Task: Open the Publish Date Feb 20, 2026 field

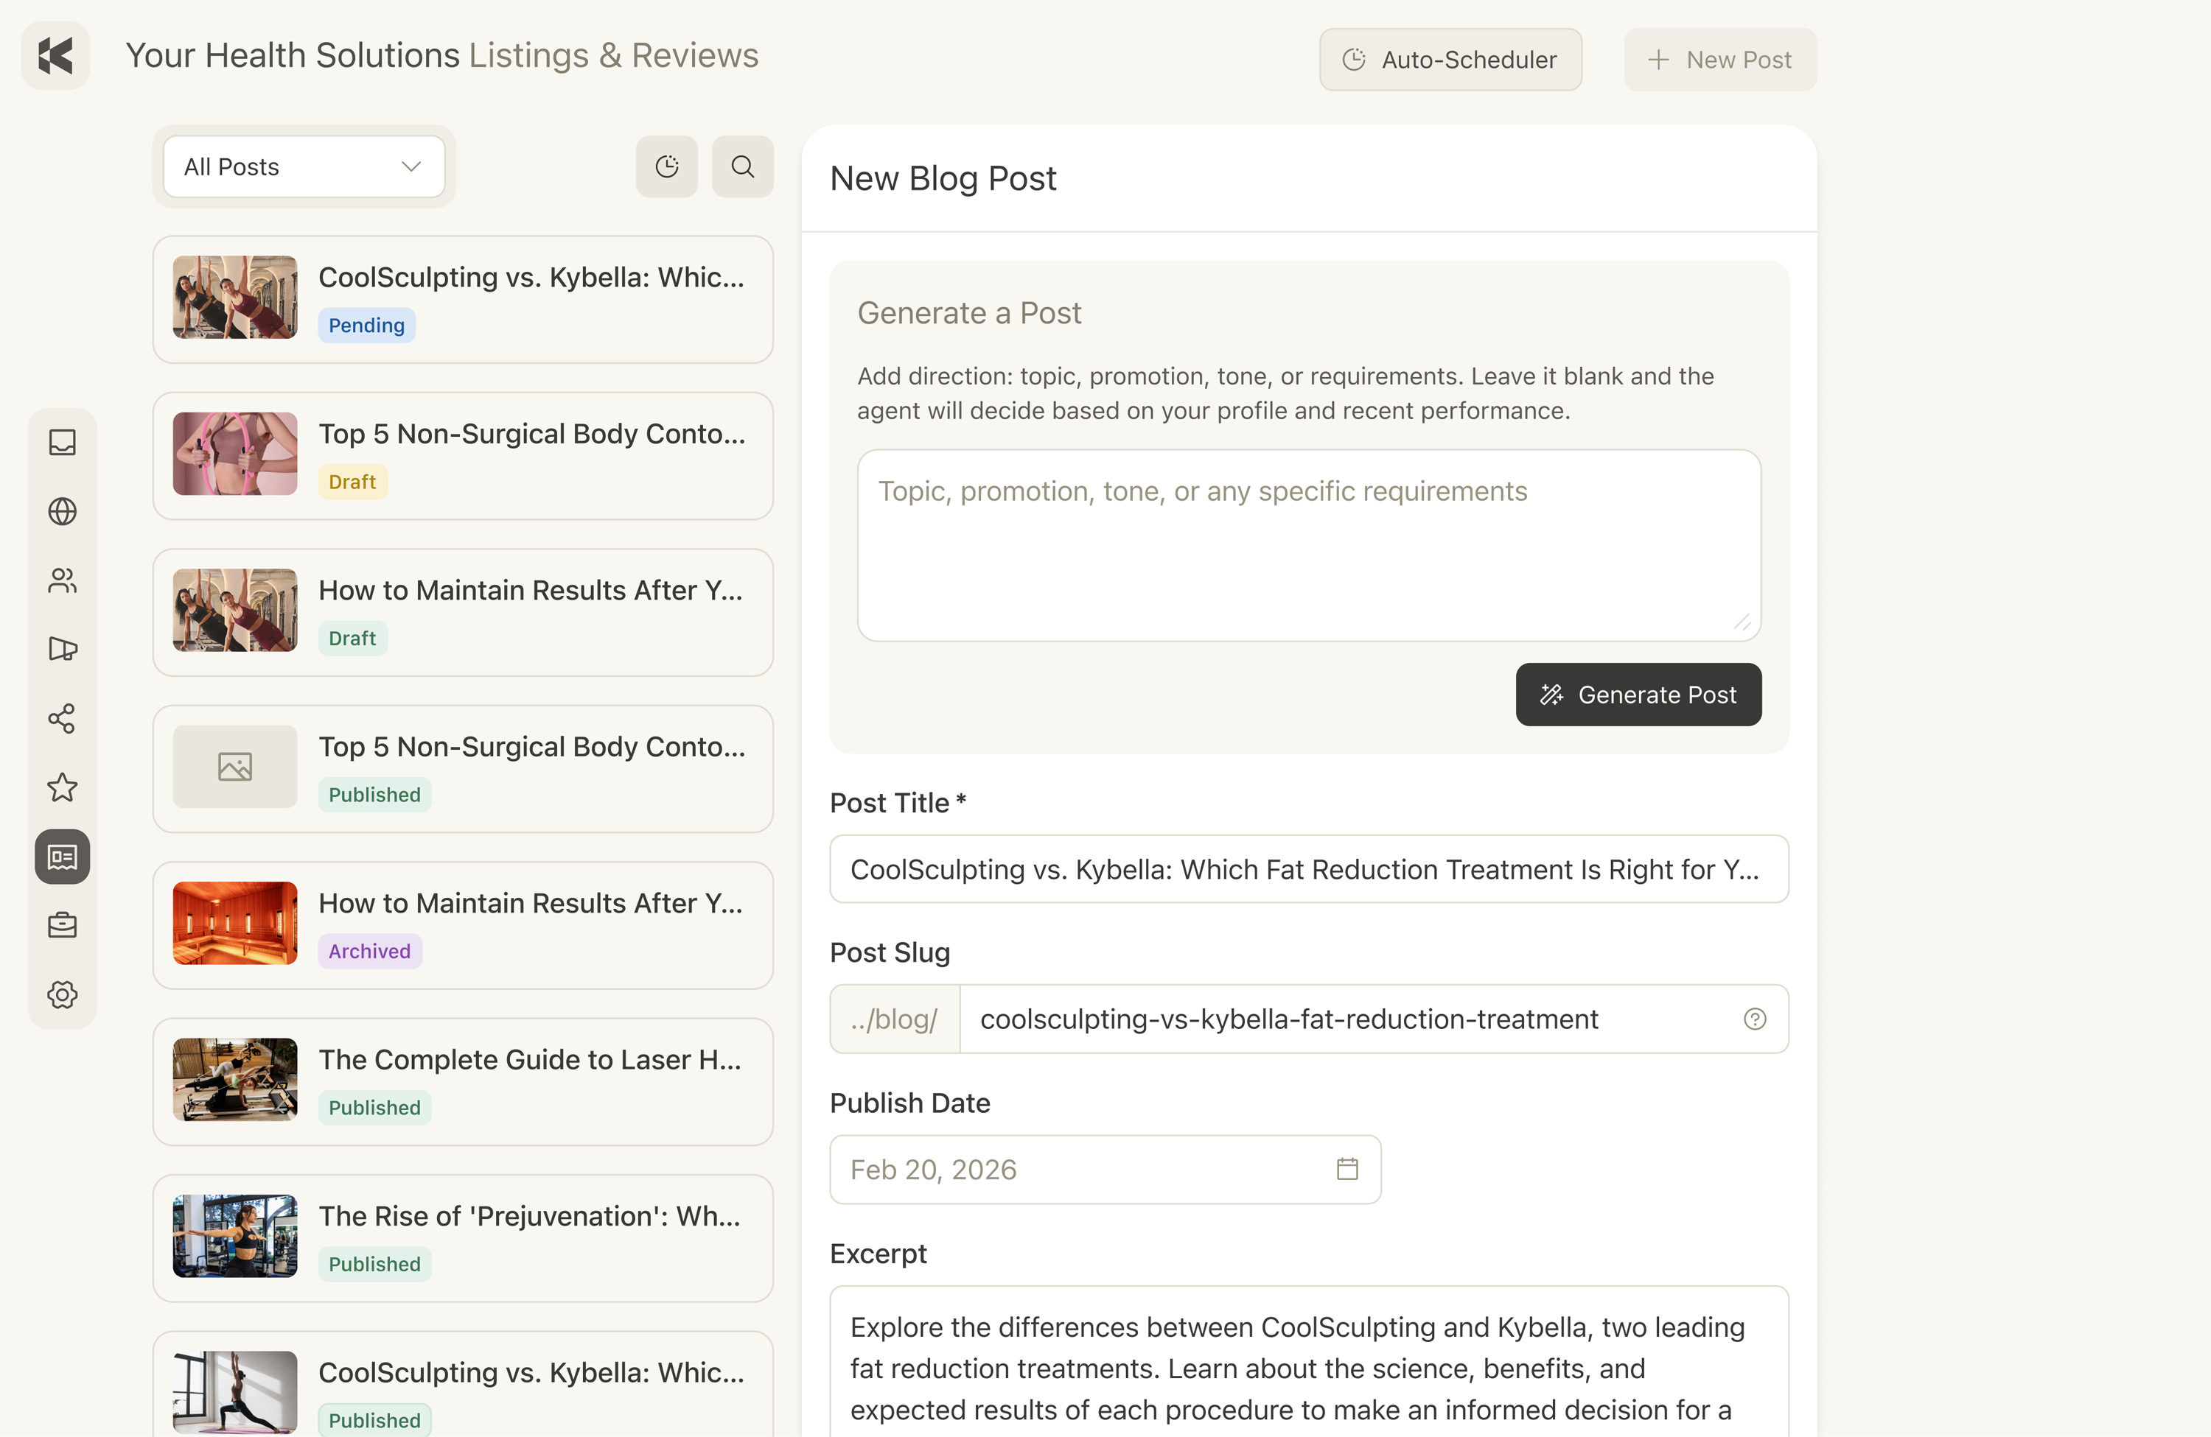Action: (1105, 1170)
